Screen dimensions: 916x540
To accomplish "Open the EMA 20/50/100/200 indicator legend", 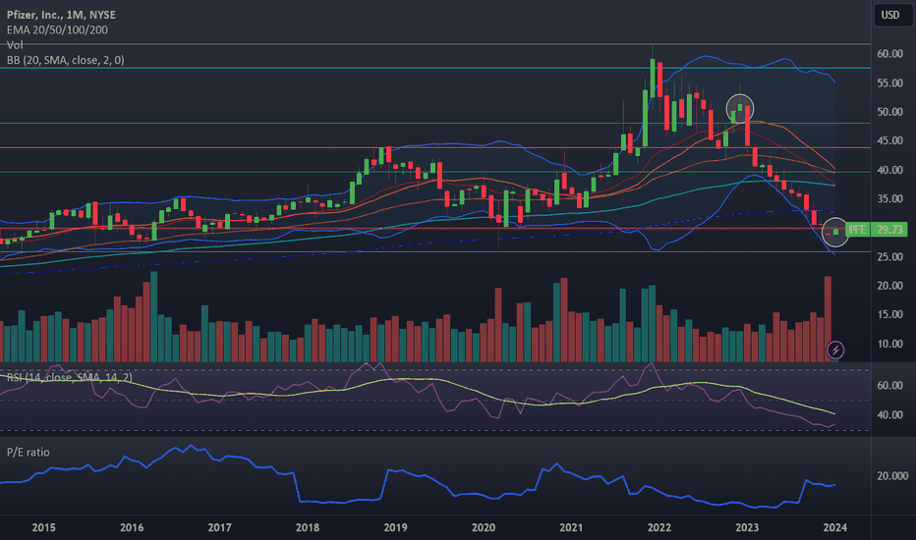I will 57,29.
